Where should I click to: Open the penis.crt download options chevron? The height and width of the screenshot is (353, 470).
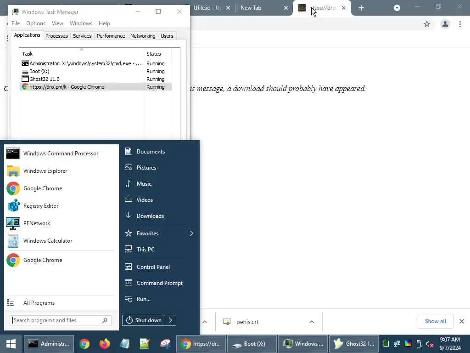pyautogui.click(x=312, y=322)
